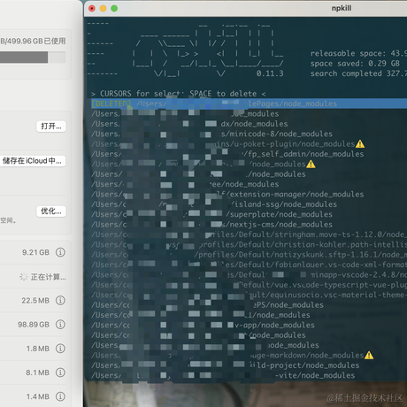Click the npkill window title
This screenshot has height=407, width=407.
[342, 8]
